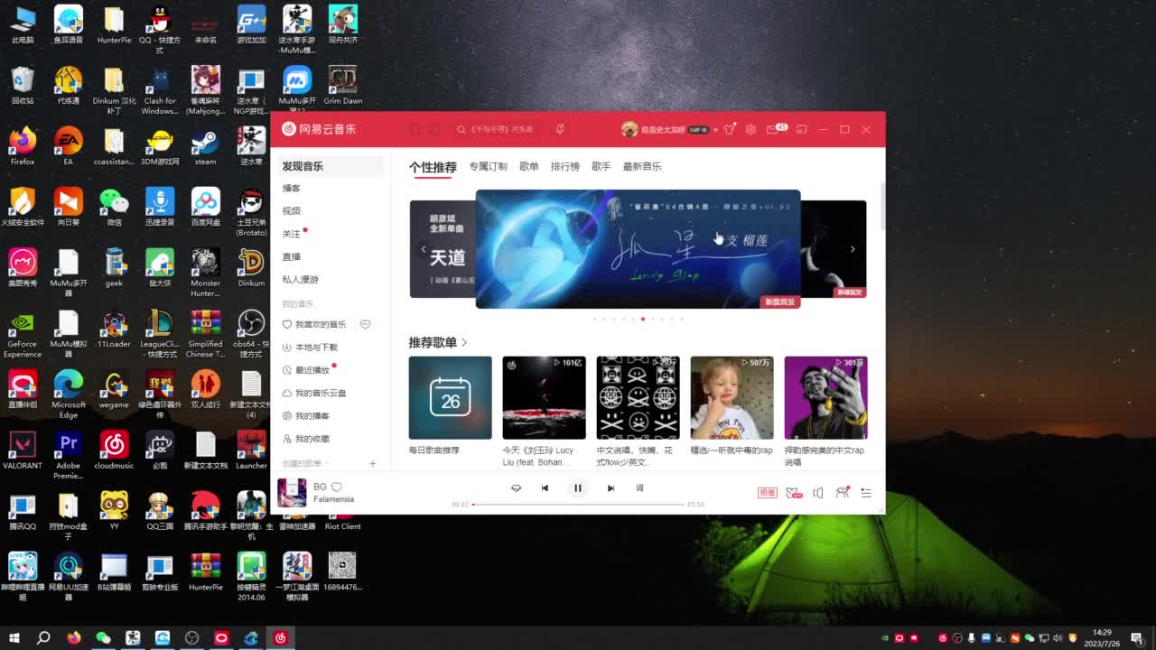Open the 排行榜 tab
The image size is (1156, 650).
[x=565, y=166]
